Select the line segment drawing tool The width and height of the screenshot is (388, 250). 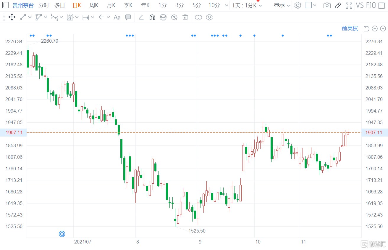click(x=23, y=17)
